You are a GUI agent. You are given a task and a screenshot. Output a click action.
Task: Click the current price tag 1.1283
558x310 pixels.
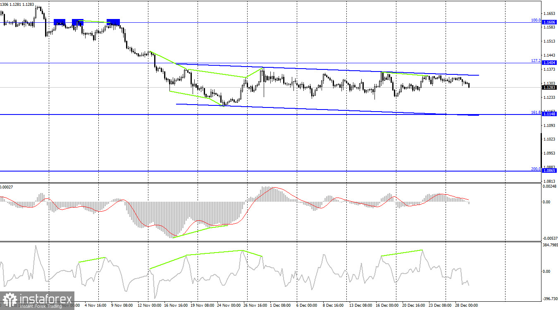549,87
